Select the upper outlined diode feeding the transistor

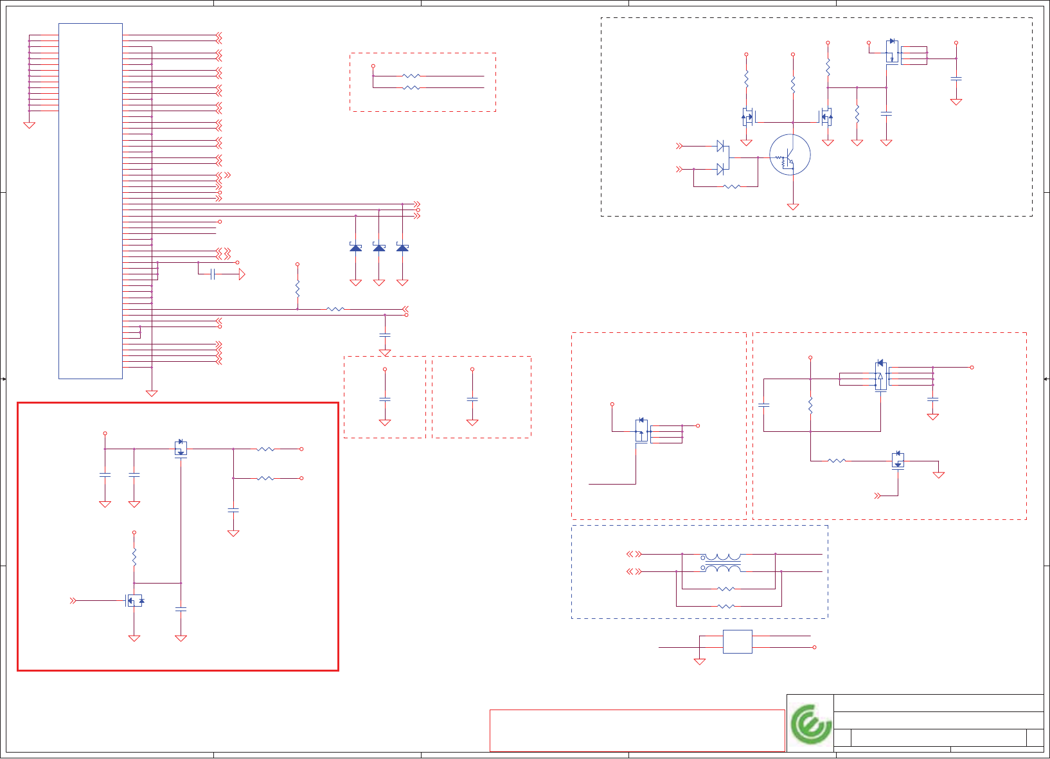click(720, 146)
